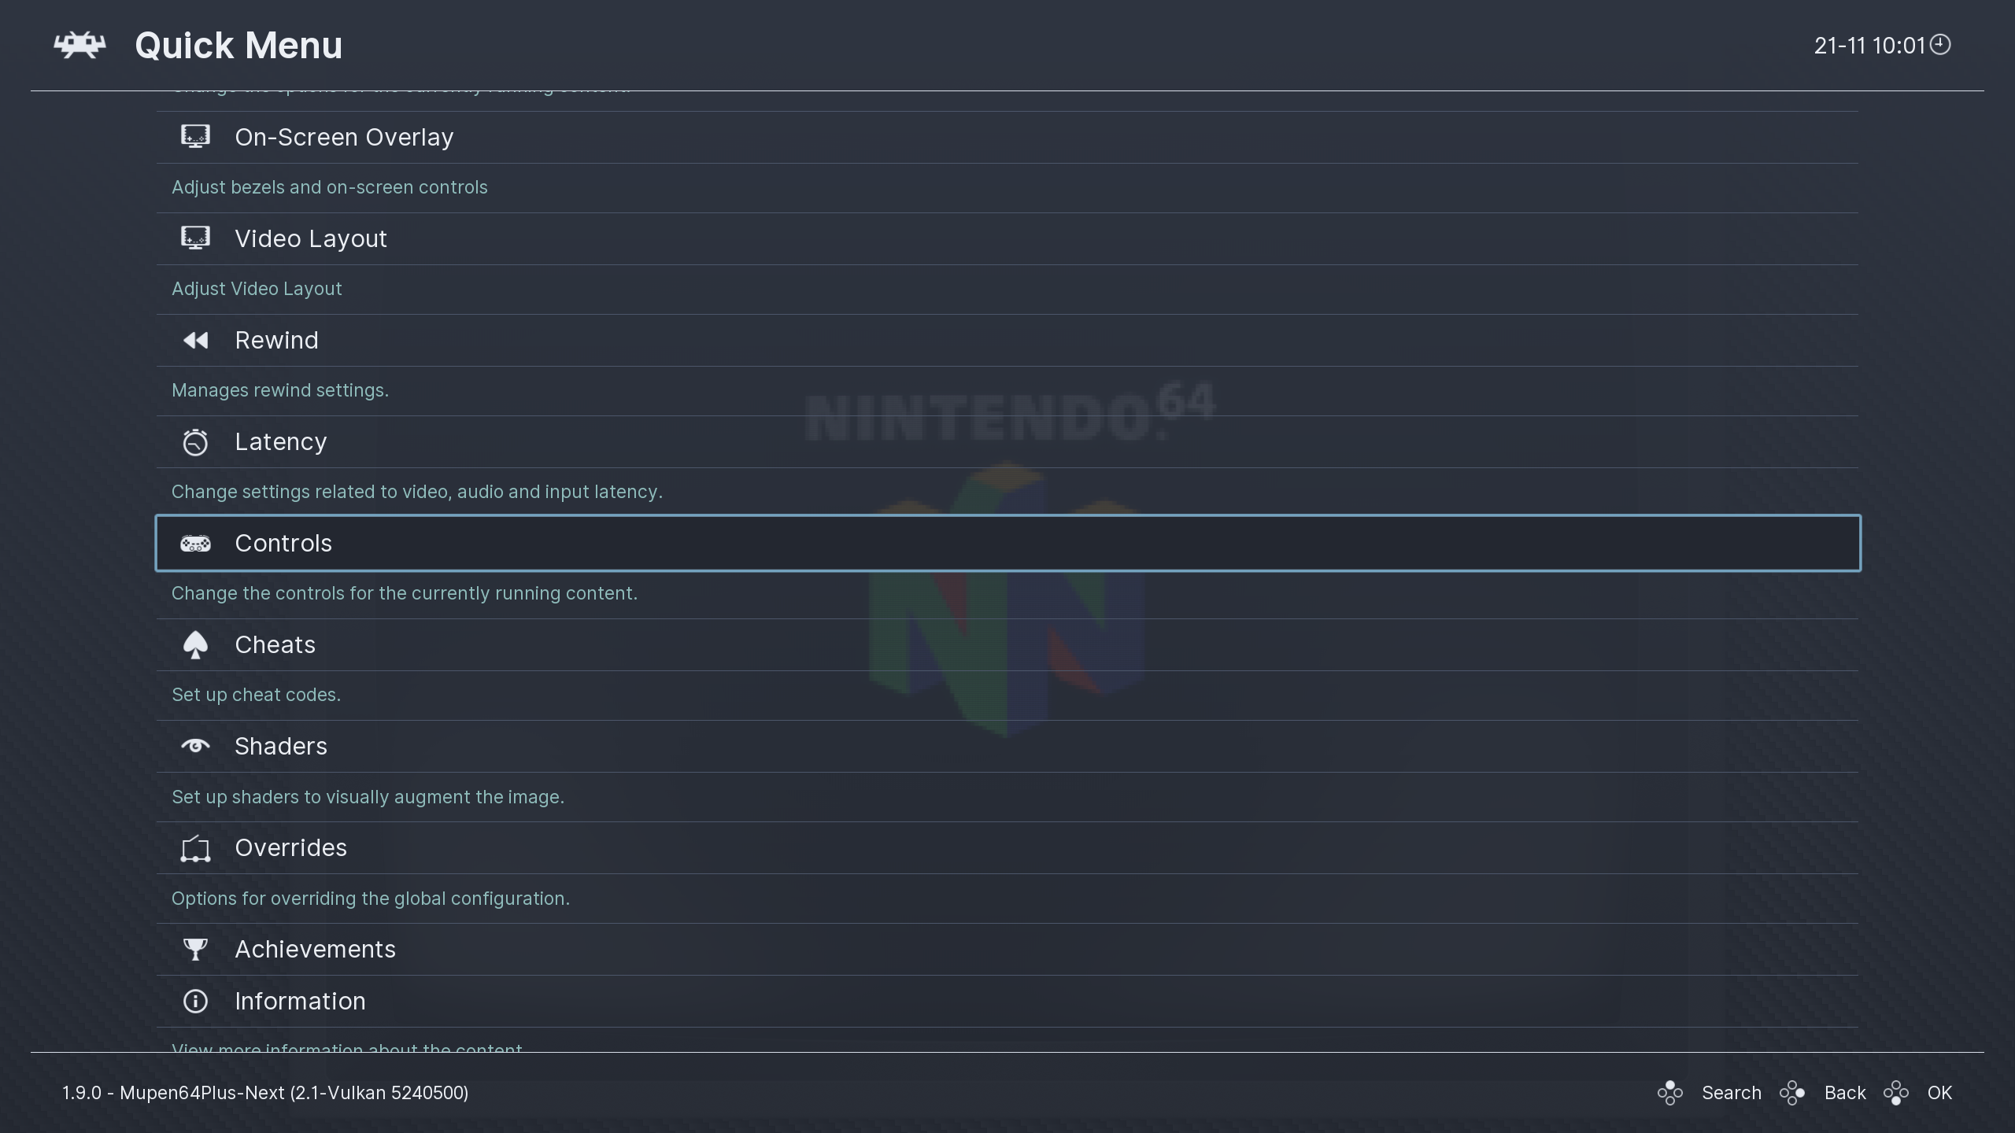Open the Cheats menu entry
The width and height of the screenshot is (2015, 1133).
click(1007, 644)
